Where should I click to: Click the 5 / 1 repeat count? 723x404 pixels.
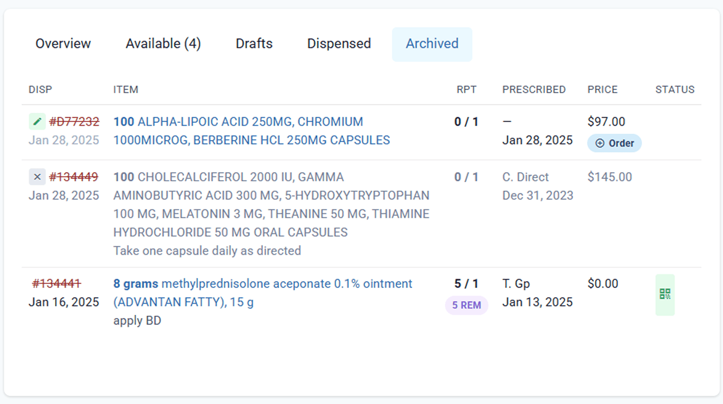(466, 283)
